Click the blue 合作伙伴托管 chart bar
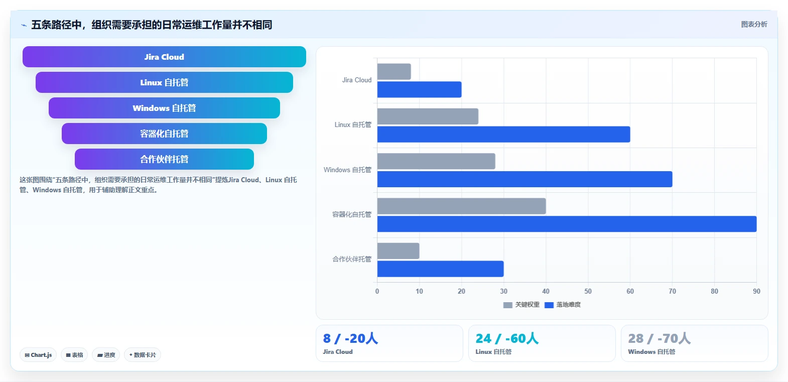Viewport: 788px width, 382px height. point(440,269)
